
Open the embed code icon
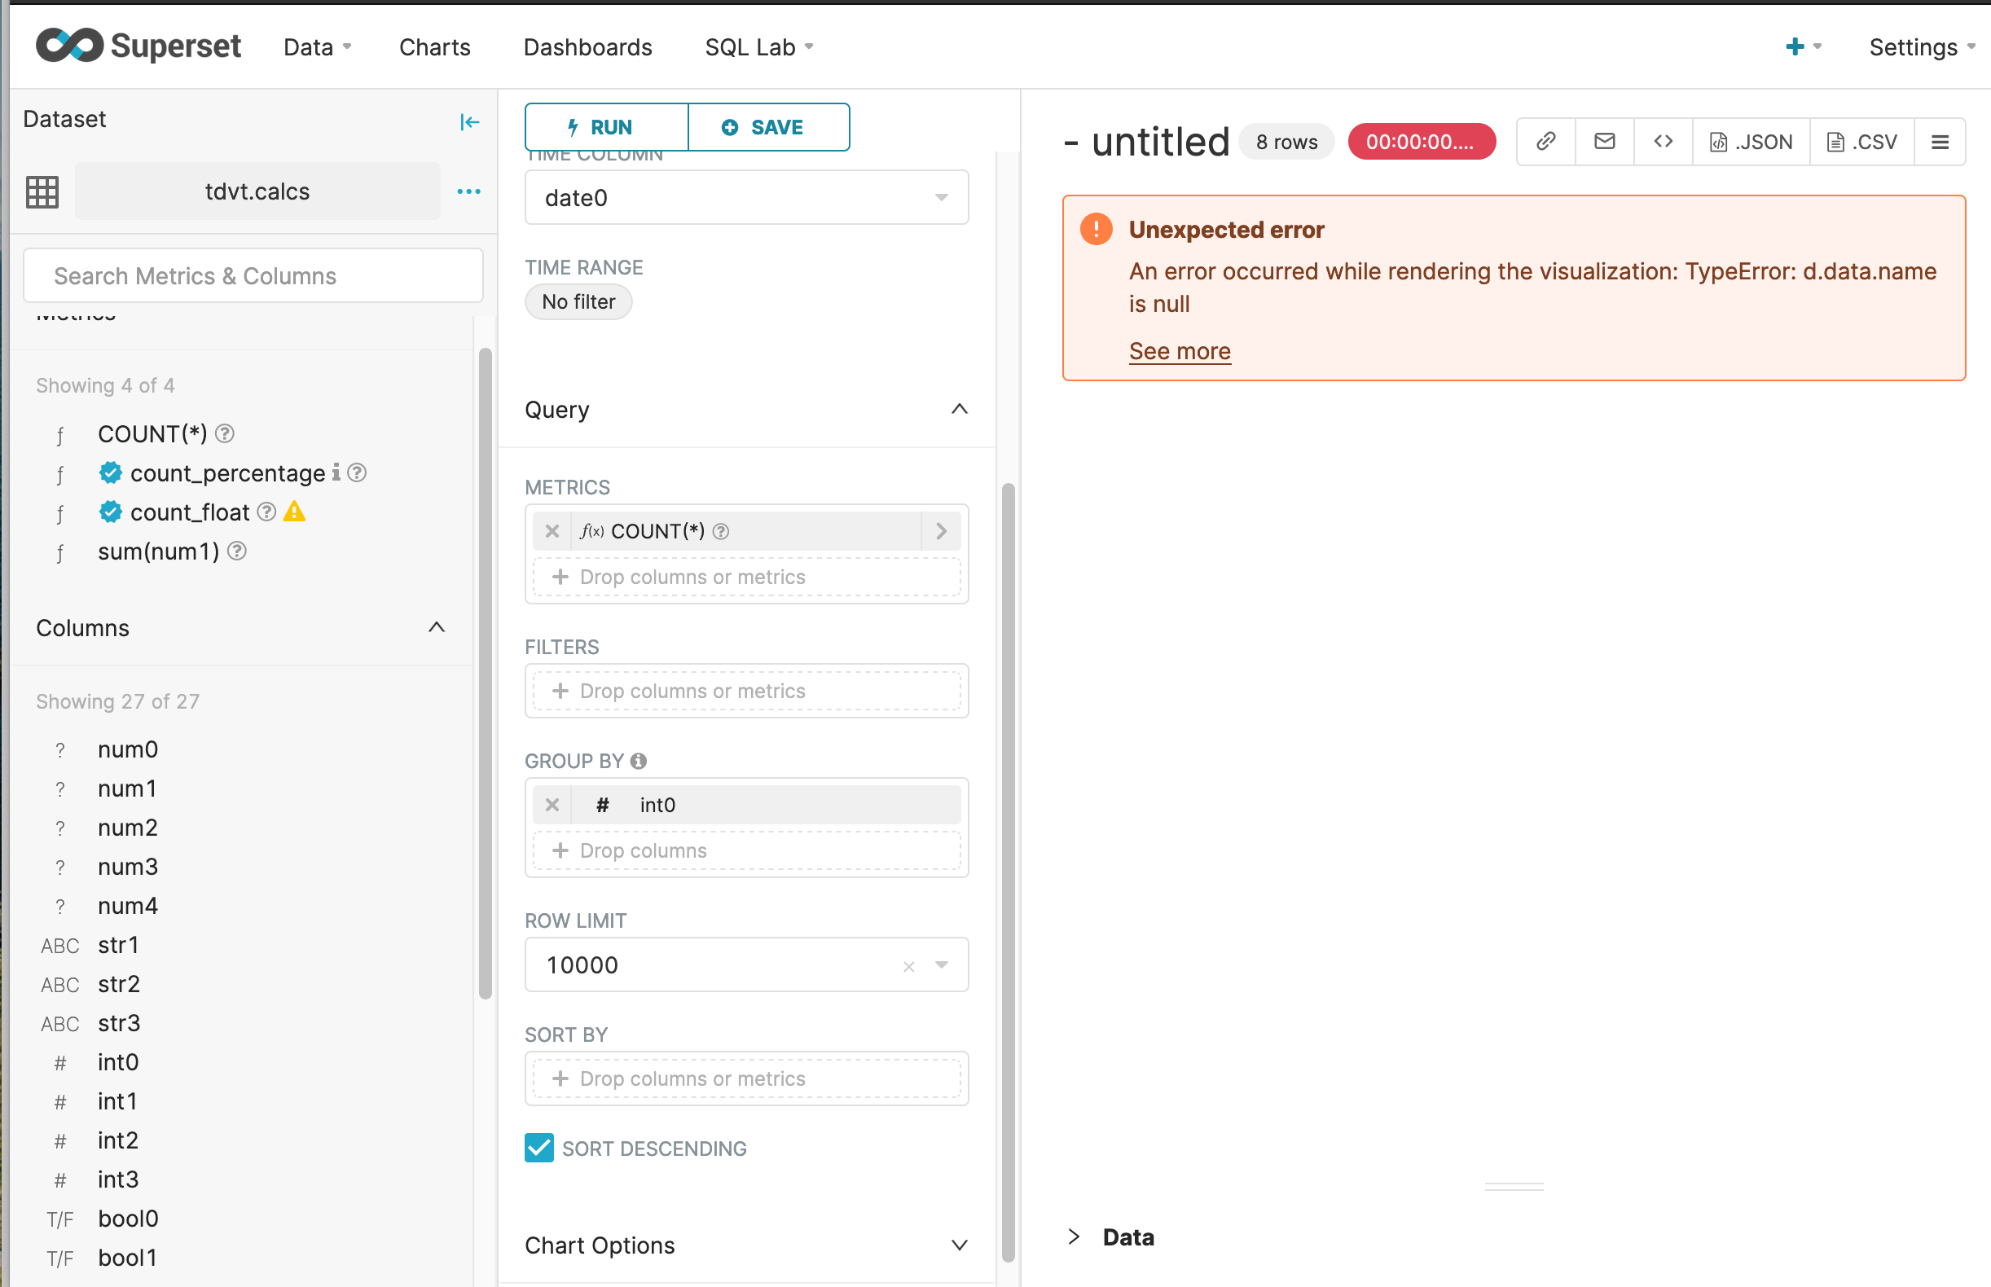point(1663,141)
